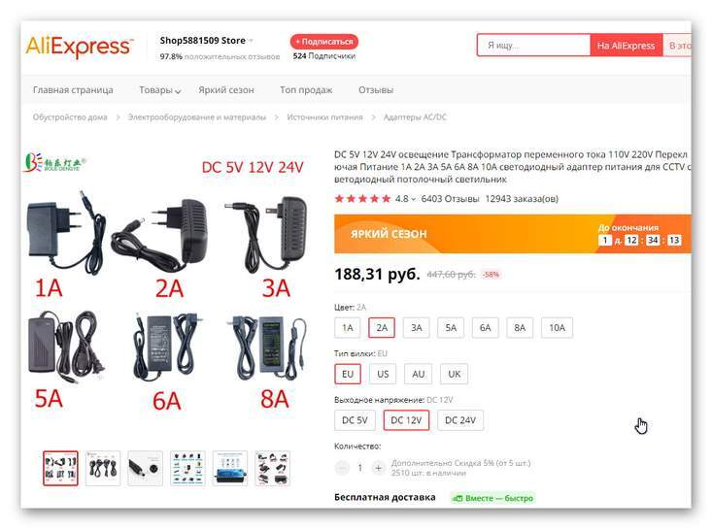Click the Я ищу search field
This screenshot has width=712, height=529.
pyautogui.click(x=534, y=46)
